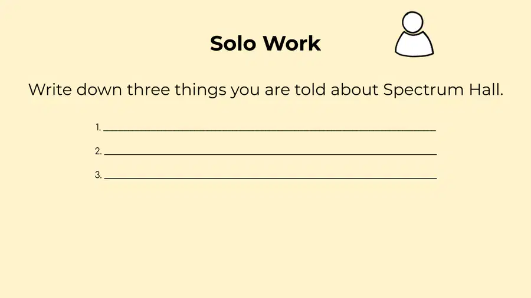Click the first blank answer line
This screenshot has width=531, height=298.
[270, 130]
